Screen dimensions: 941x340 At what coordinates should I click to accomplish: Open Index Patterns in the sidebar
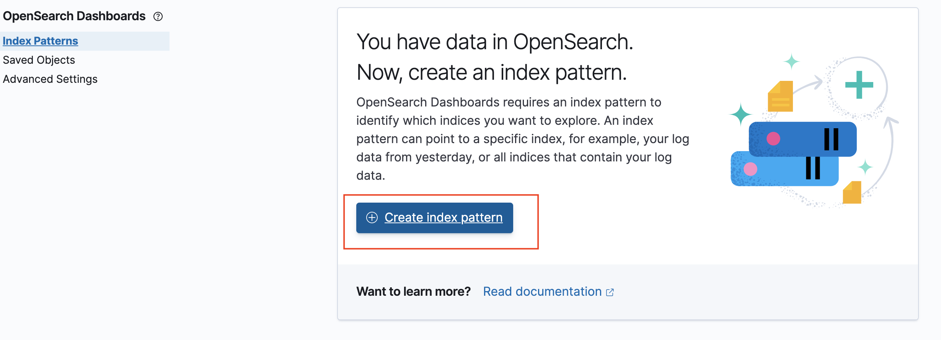pyautogui.click(x=40, y=41)
